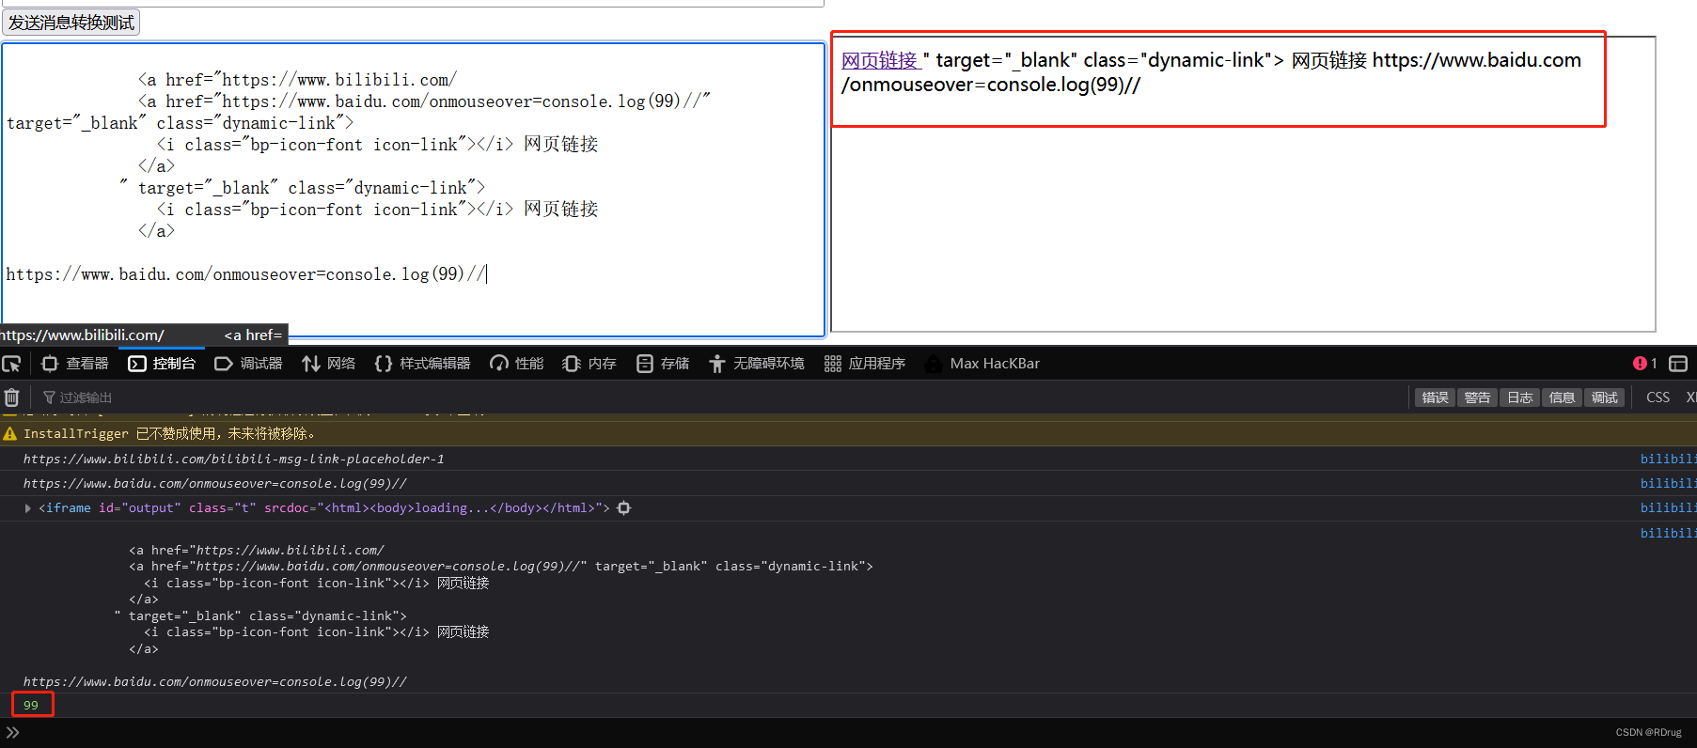Toggle the 警告 warnings filter
Viewport: 1697px width, 748px height.
[x=1477, y=397]
